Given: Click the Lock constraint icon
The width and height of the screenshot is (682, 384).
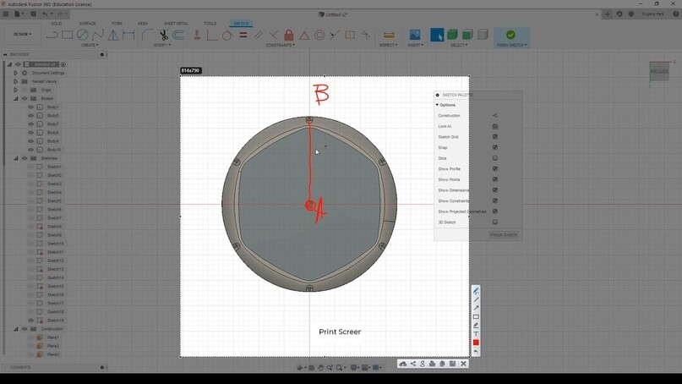Looking at the screenshot, I should point(289,35).
